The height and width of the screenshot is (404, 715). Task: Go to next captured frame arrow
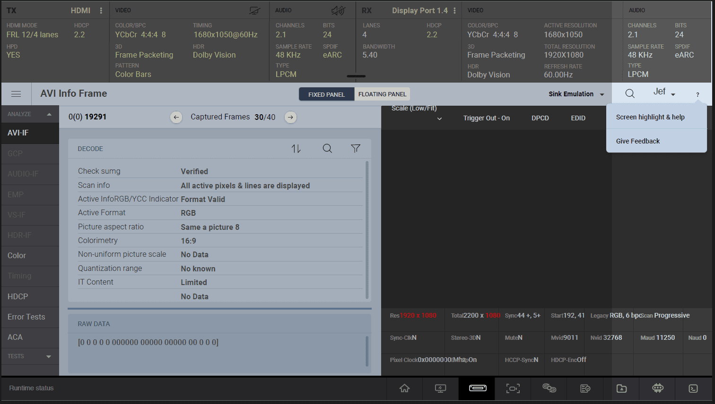click(x=291, y=117)
